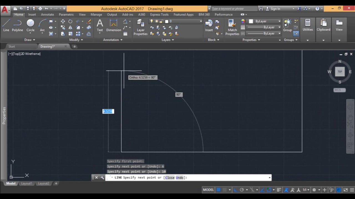Toggle 2D Object Snap in status bar
The width and height of the screenshot is (355, 199).
(268, 190)
